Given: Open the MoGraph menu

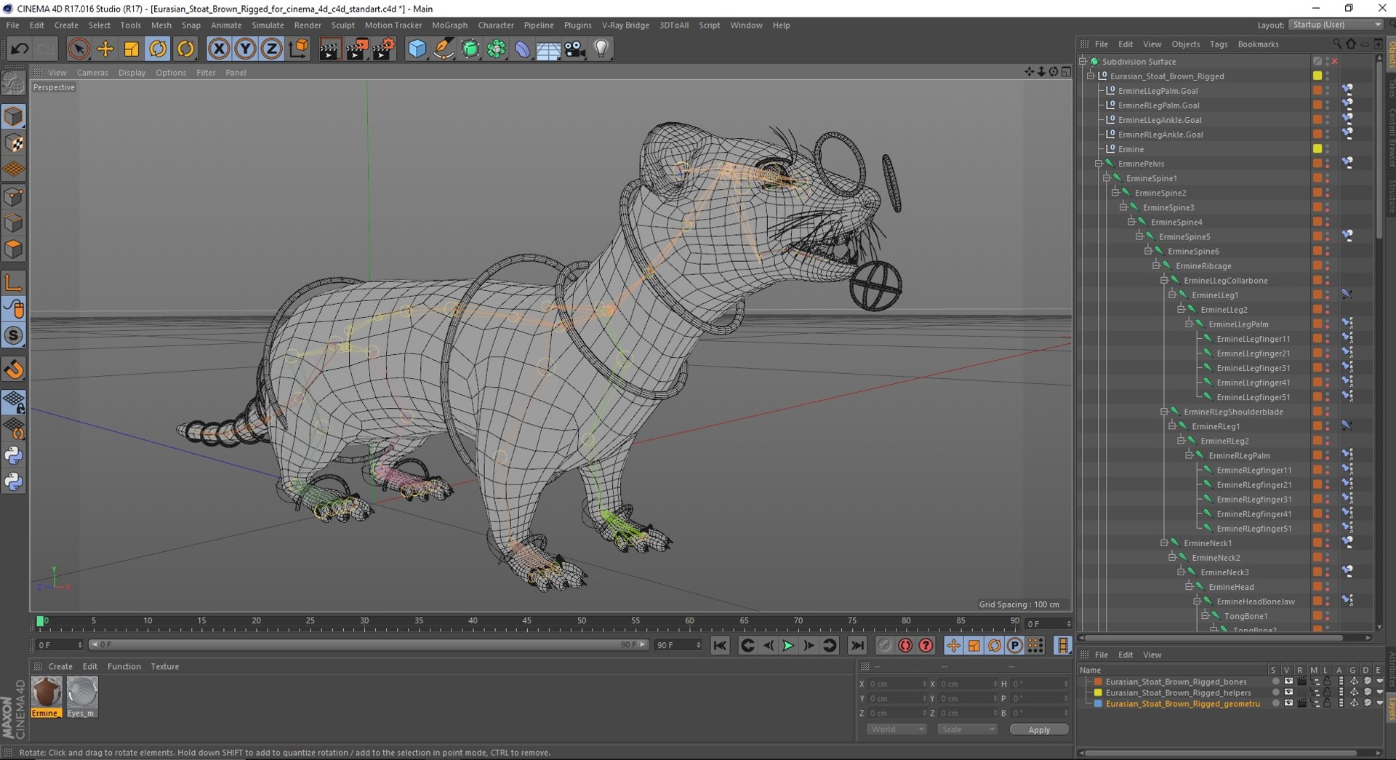Looking at the screenshot, I should tap(449, 25).
